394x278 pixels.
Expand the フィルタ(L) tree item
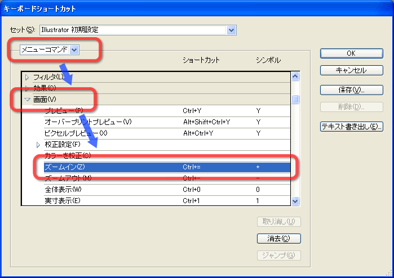[x=27, y=77]
